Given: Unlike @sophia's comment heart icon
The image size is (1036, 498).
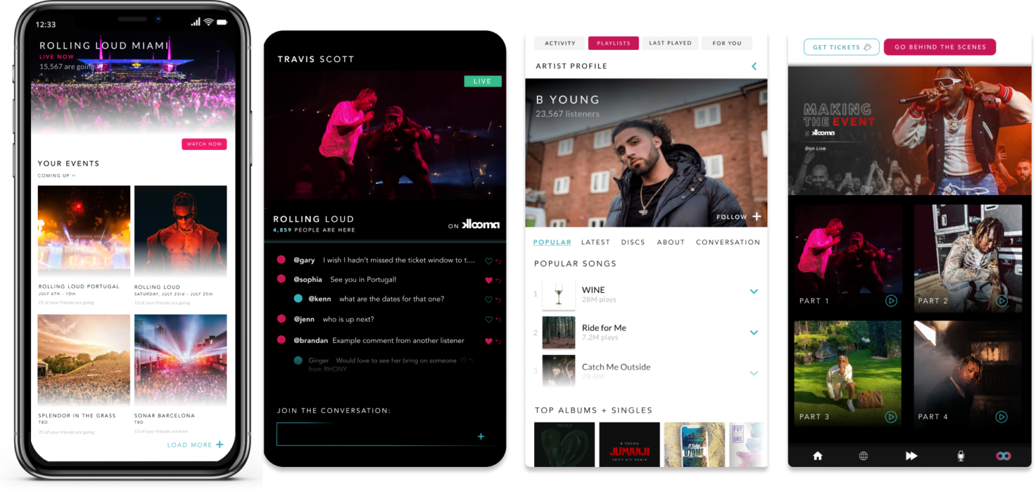Looking at the screenshot, I should [x=488, y=280].
